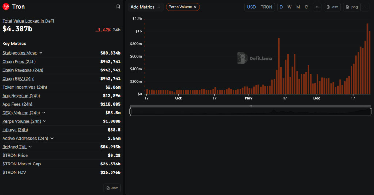This screenshot has width=374, height=195.
Task: Bookmark the Tron chain page
Action: [118, 7]
